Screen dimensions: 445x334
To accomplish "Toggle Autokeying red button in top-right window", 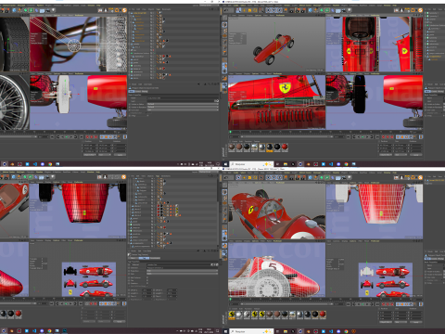I will pyautogui.click(x=388, y=136).
